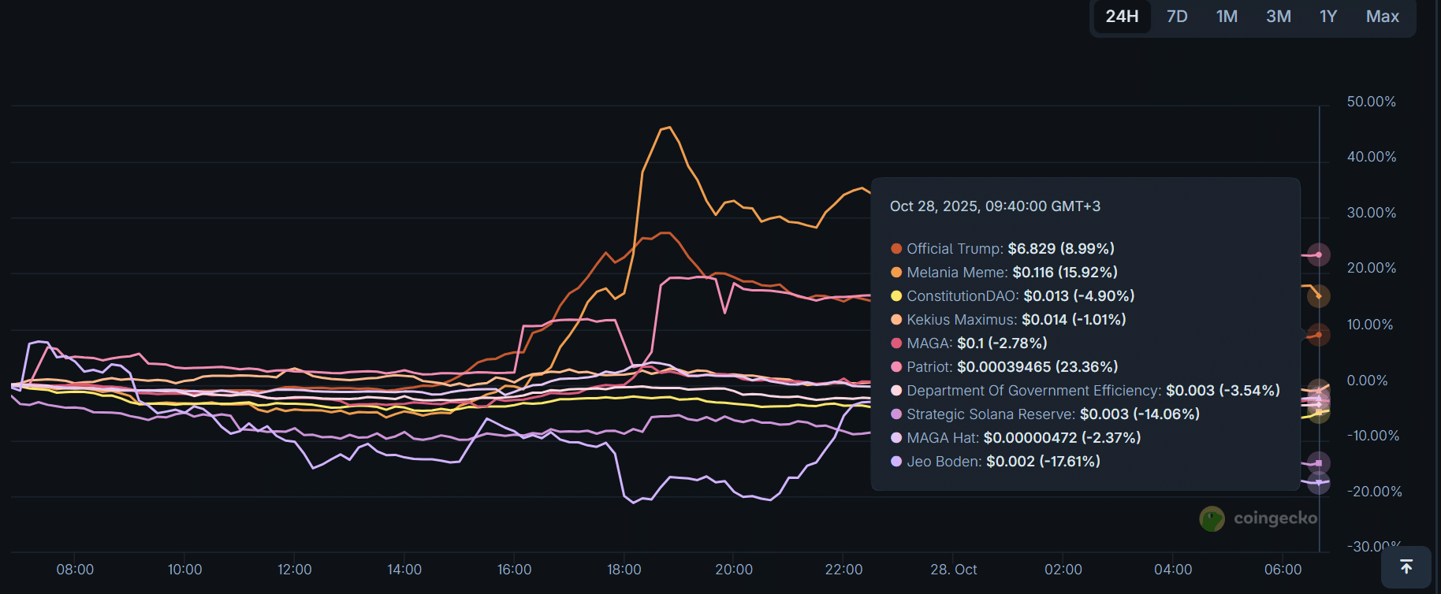Choose the 3M time range
This screenshot has height=594, width=1441.
(x=1278, y=17)
